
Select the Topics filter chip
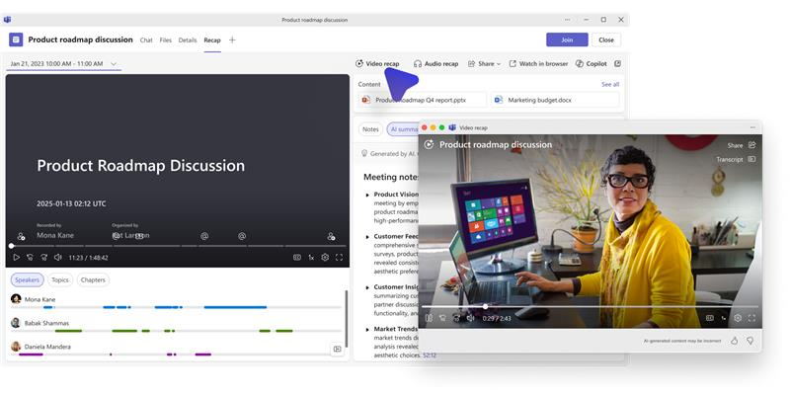60,279
